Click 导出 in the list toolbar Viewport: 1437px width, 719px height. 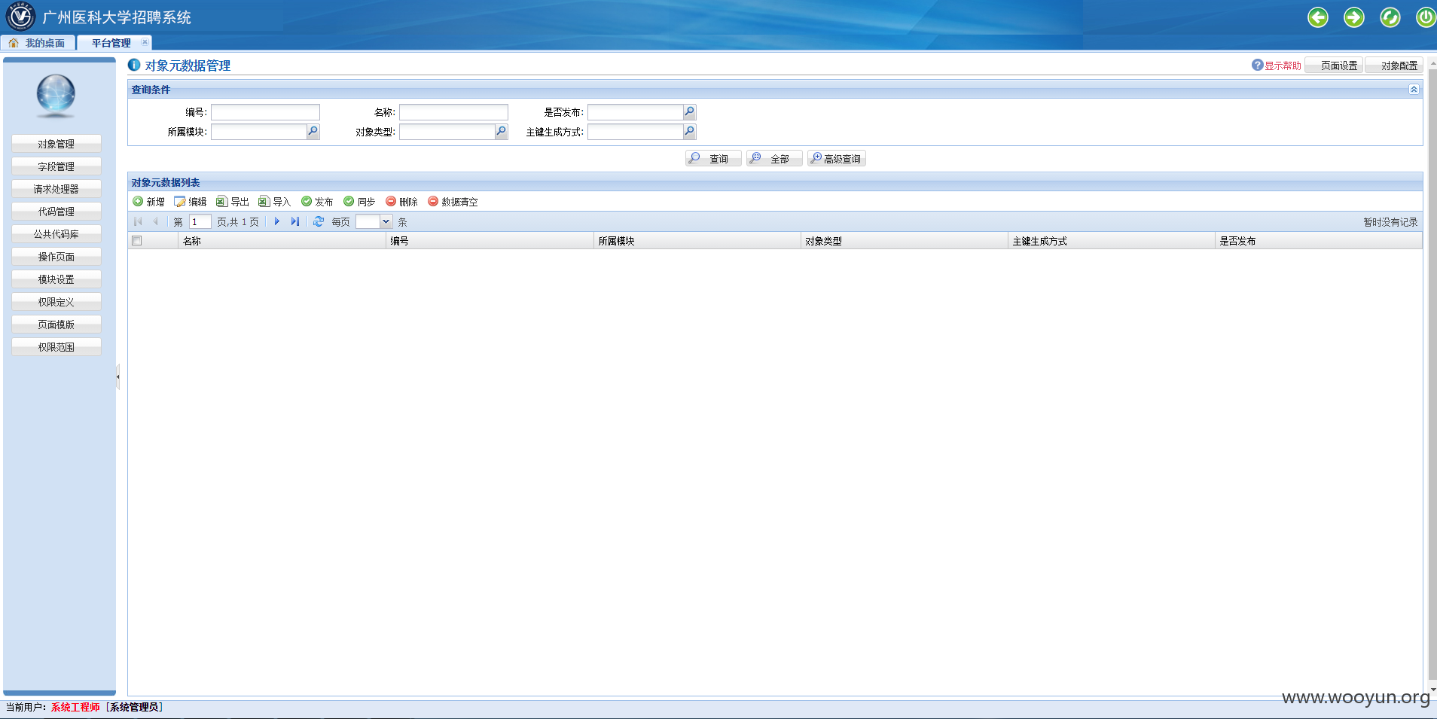click(233, 202)
